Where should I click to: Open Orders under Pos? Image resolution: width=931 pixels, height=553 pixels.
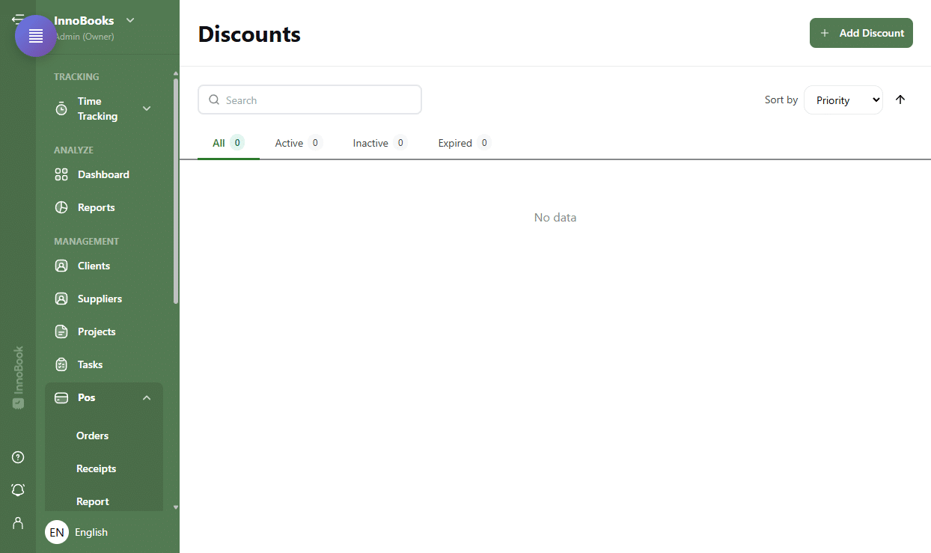pos(93,436)
